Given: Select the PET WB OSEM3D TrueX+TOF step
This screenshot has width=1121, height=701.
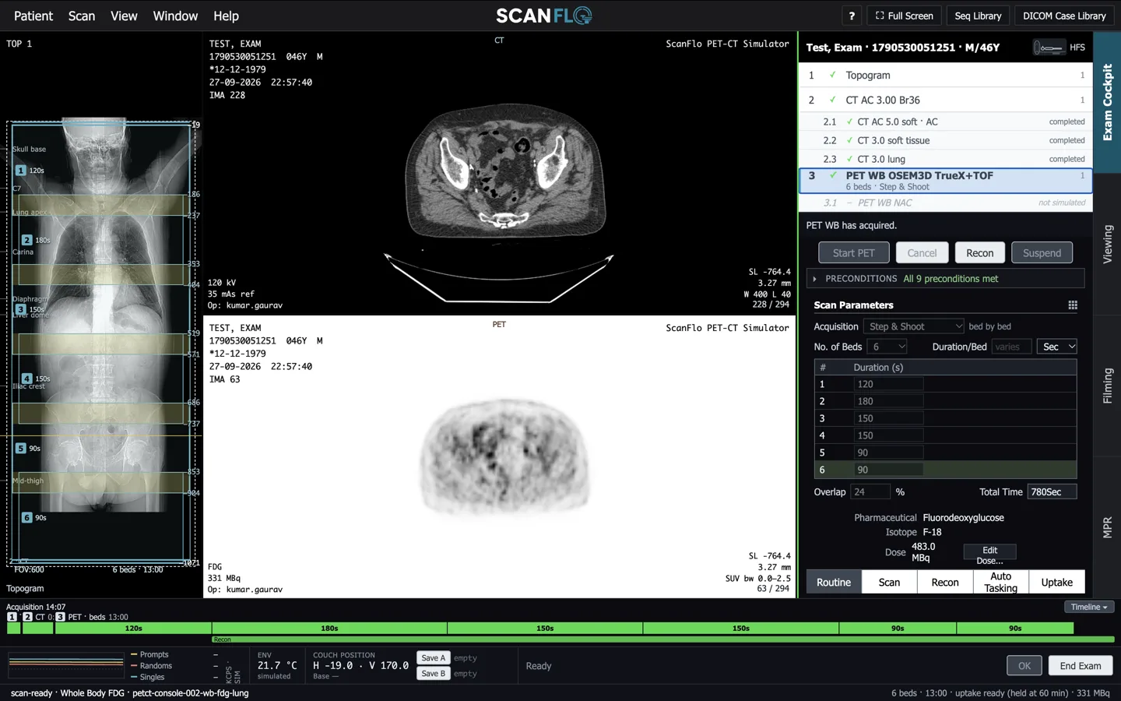Looking at the screenshot, I should 946,181.
